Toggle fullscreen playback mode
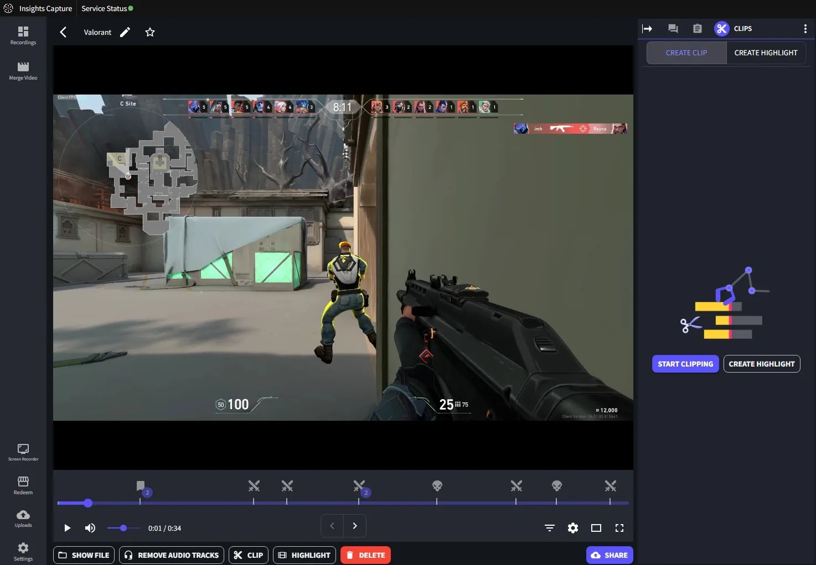Image resolution: width=816 pixels, height=565 pixels. (619, 528)
